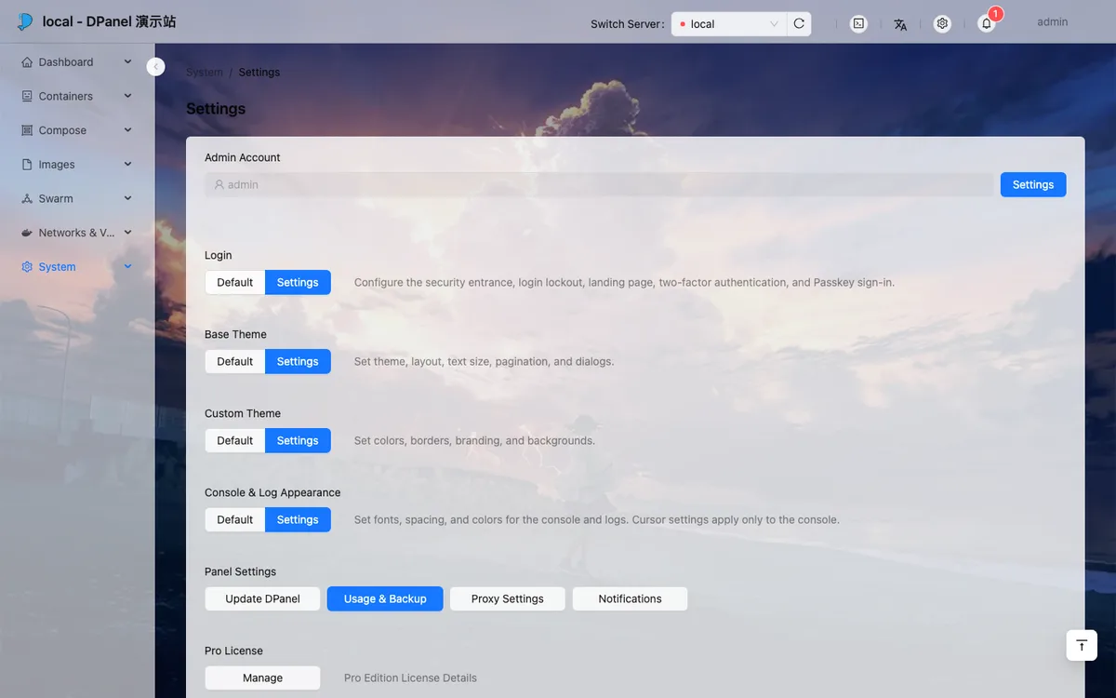
Task: Click Proxy Settings button
Action: [x=507, y=598]
